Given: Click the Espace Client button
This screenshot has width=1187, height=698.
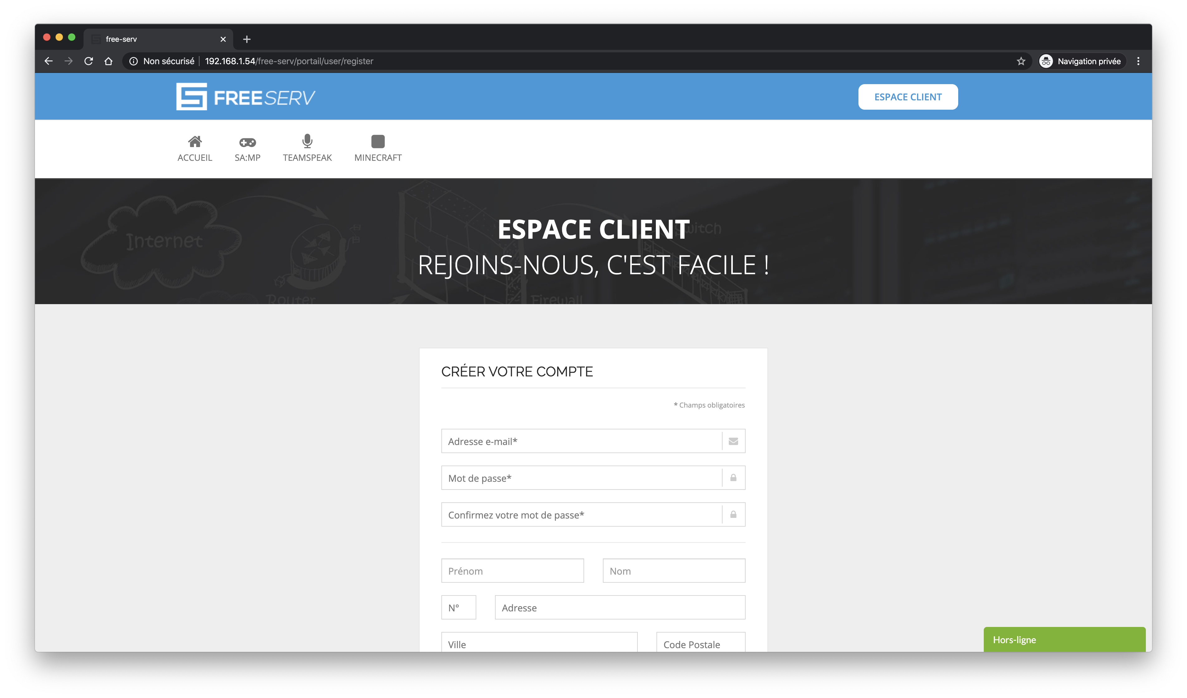Looking at the screenshot, I should tap(908, 97).
